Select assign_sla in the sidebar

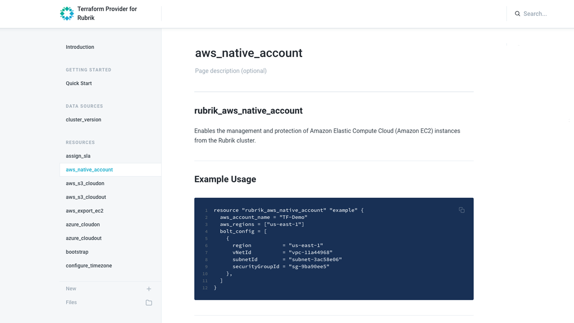(78, 156)
